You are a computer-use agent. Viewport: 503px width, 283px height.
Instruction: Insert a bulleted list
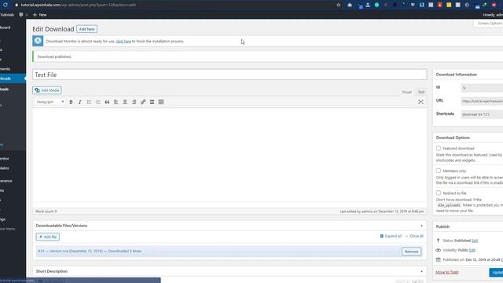click(x=89, y=101)
